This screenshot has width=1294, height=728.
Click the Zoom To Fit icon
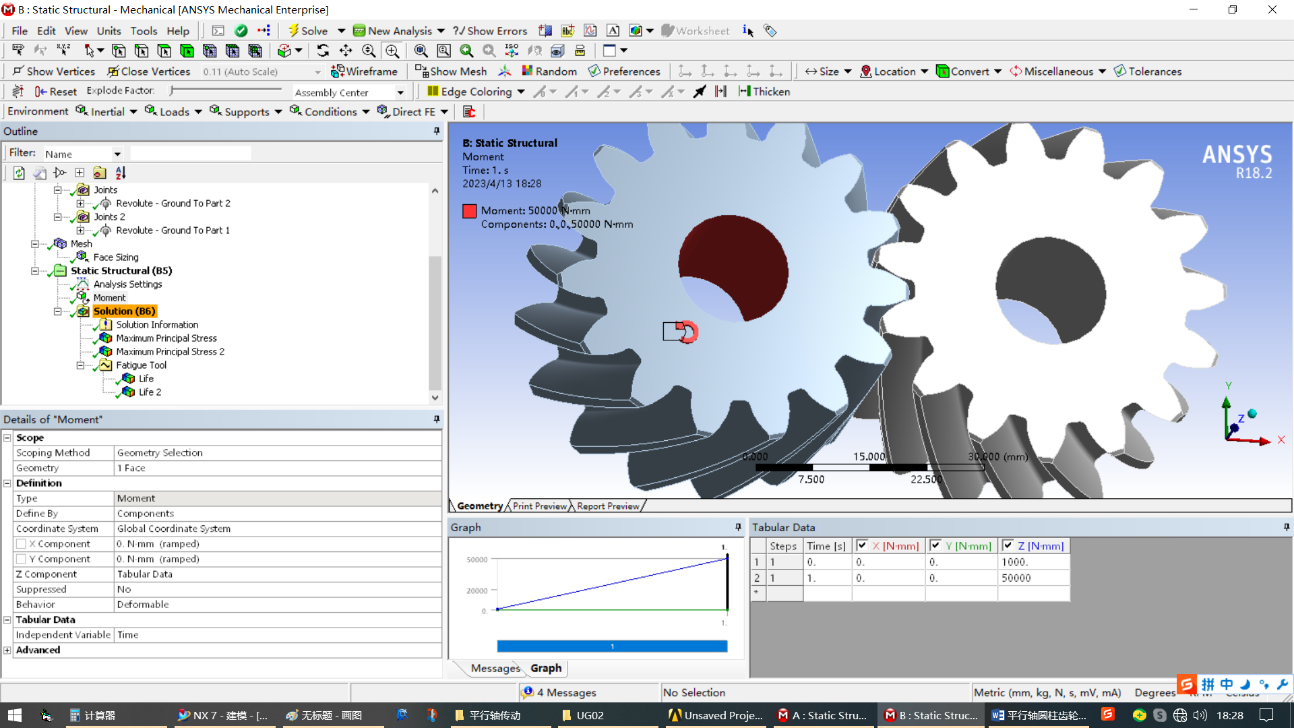[x=421, y=51]
